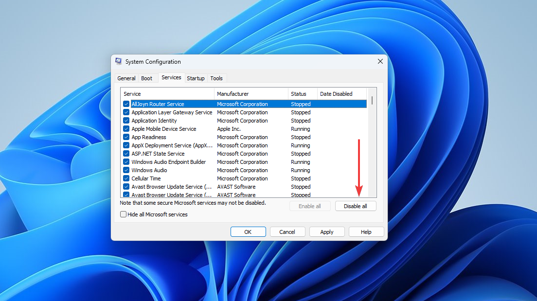Uncheck Application Layer Gateway Service checkbox
Viewport: 537px width, 301px height.
pyautogui.click(x=126, y=112)
